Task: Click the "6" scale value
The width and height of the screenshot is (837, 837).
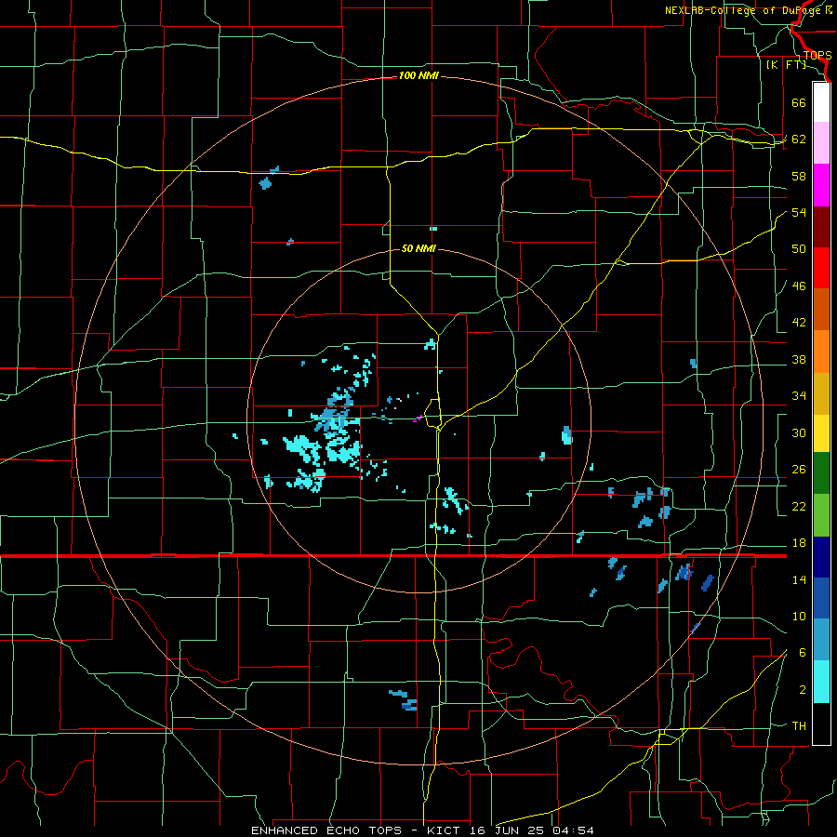Action: tap(802, 652)
